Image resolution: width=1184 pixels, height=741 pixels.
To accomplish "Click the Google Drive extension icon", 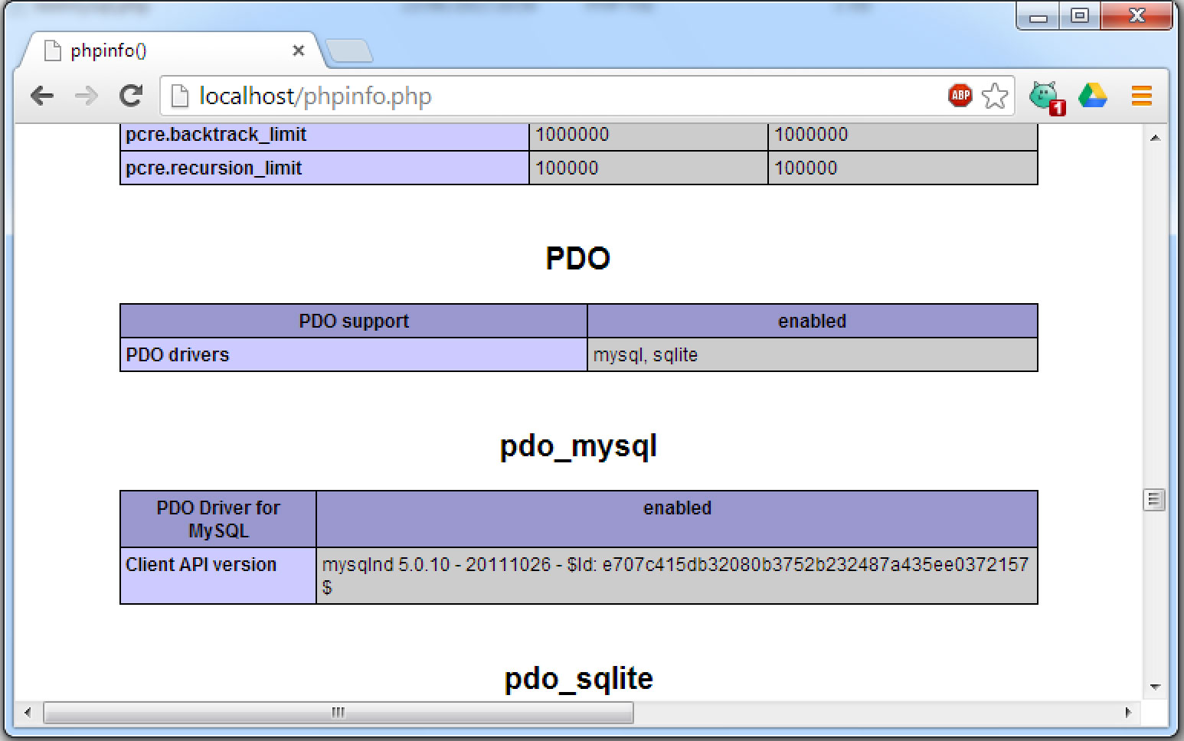I will click(x=1093, y=96).
